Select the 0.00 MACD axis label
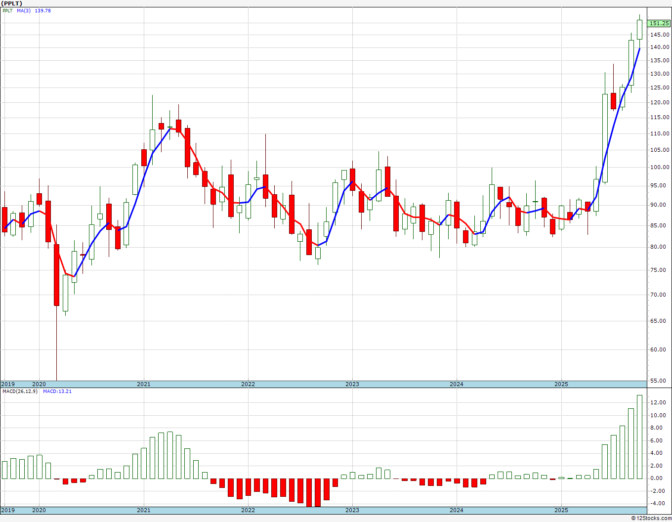Image resolution: width=672 pixels, height=522 pixels. (x=657, y=478)
